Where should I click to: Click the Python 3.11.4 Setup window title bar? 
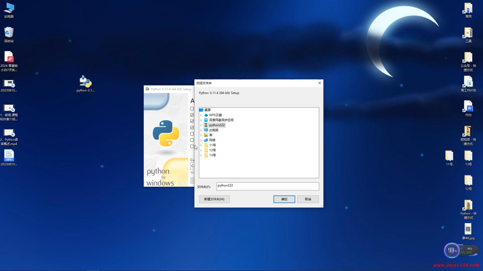click(x=169, y=89)
